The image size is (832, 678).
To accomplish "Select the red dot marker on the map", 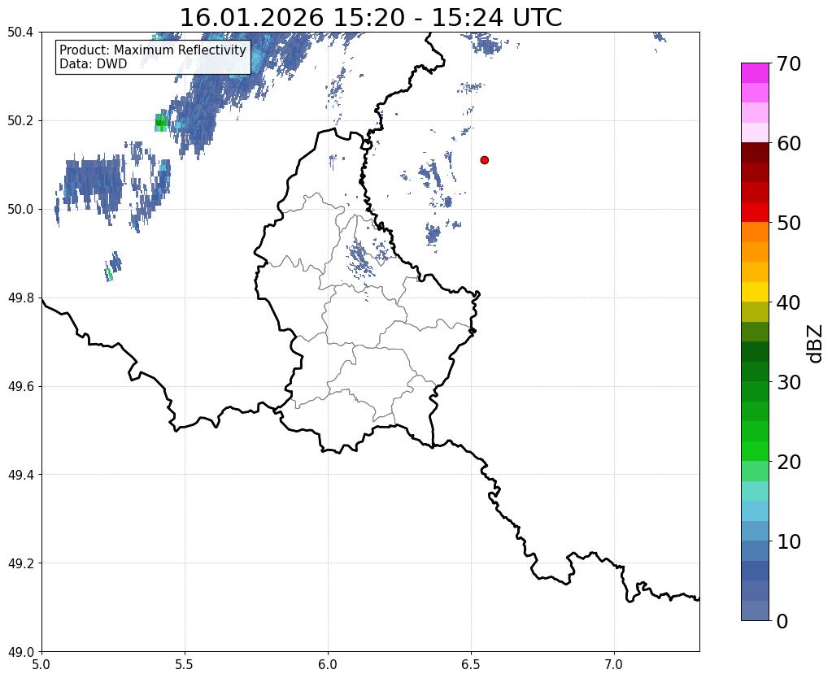I will (485, 160).
